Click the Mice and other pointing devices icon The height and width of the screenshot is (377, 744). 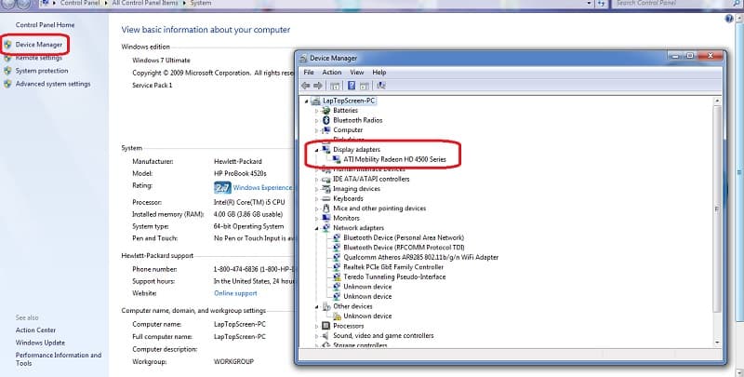coord(326,208)
